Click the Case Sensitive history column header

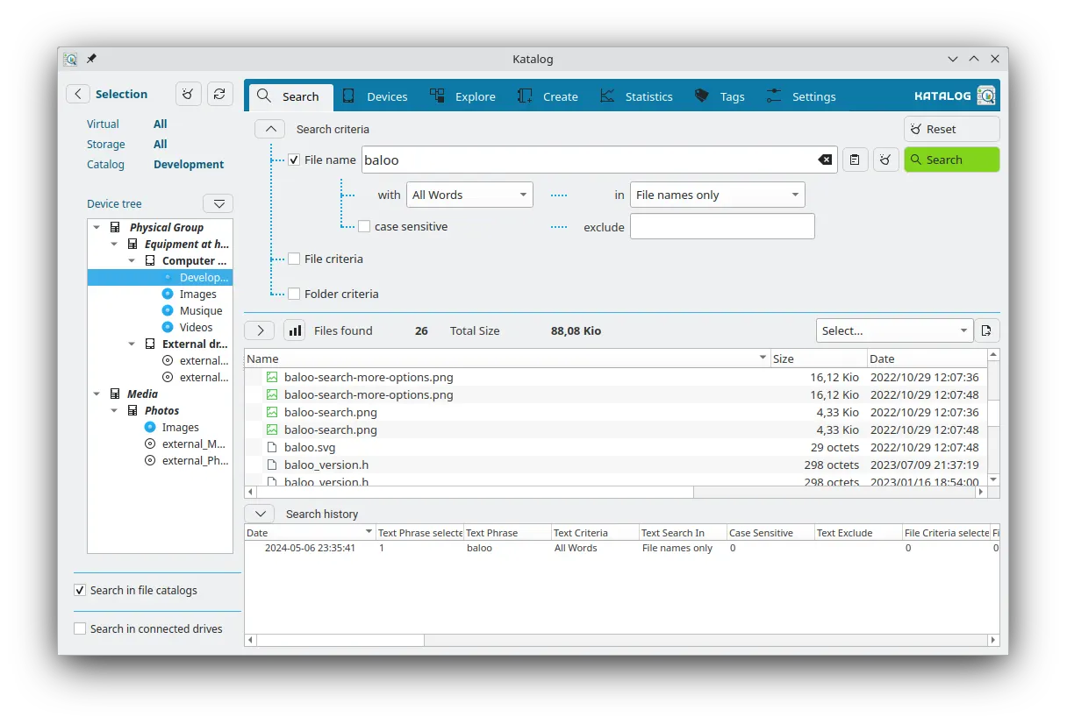(770, 532)
